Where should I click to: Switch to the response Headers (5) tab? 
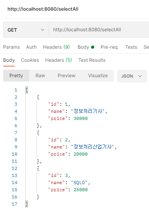58,60
